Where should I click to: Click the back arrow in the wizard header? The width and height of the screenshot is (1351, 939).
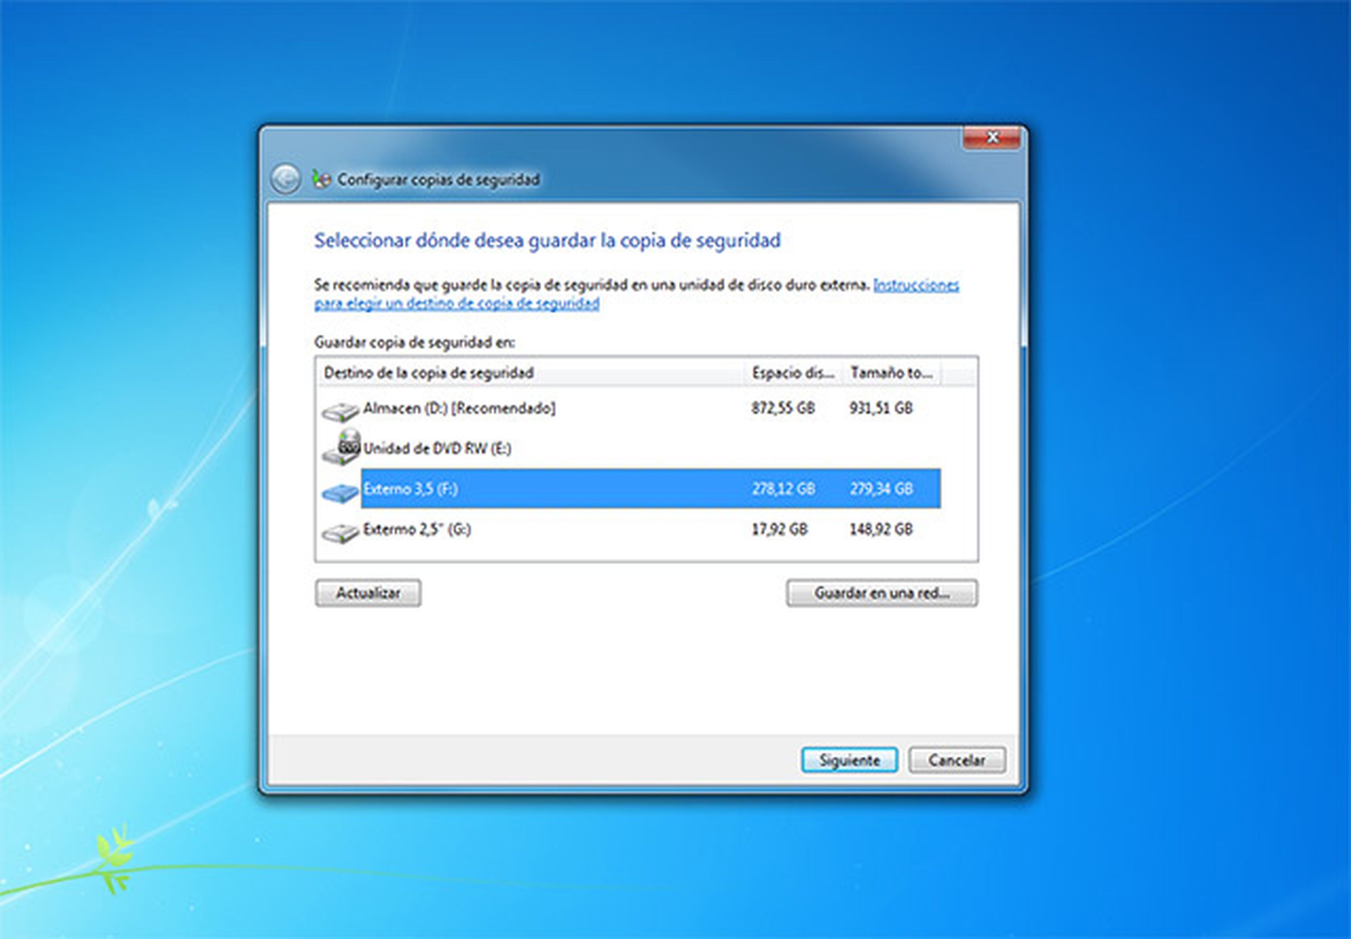[285, 179]
